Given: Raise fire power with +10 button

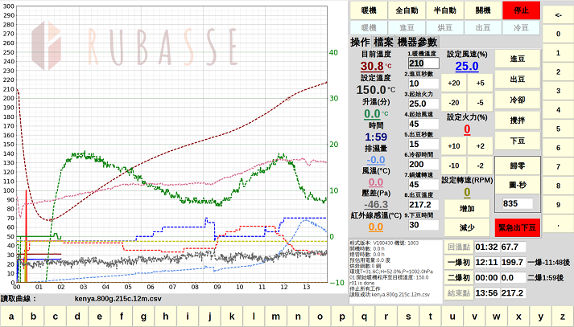Looking at the screenshot, I should (x=454, y=146).
